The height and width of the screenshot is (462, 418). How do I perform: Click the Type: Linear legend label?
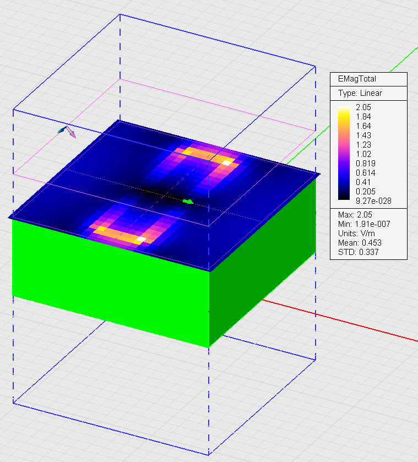point(360,93)
